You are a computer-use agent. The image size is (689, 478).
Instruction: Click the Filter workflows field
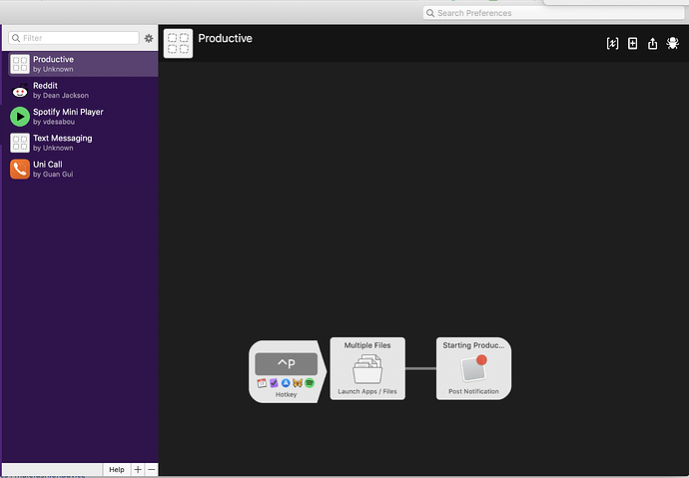click(74, 38)
